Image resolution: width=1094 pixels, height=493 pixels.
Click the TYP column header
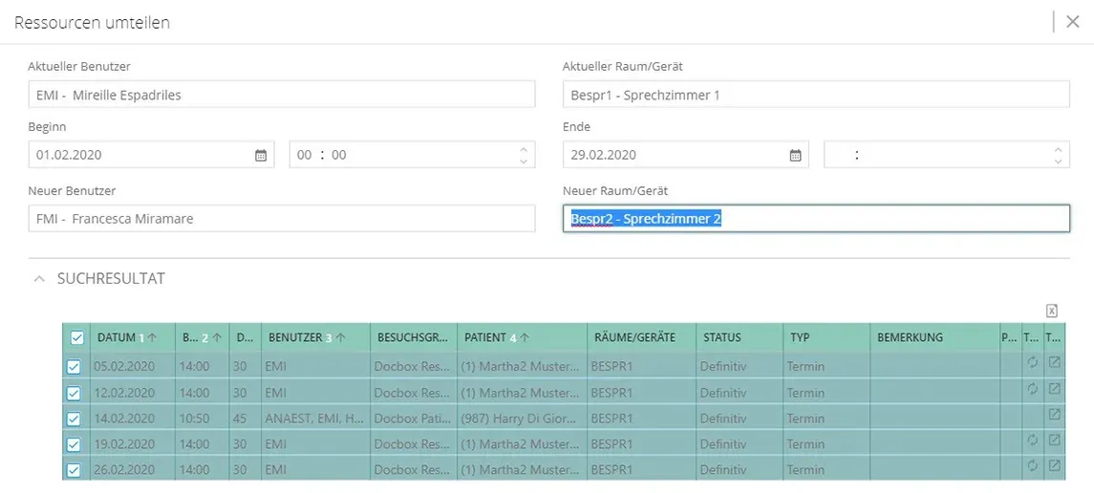(x=826, y=337)
